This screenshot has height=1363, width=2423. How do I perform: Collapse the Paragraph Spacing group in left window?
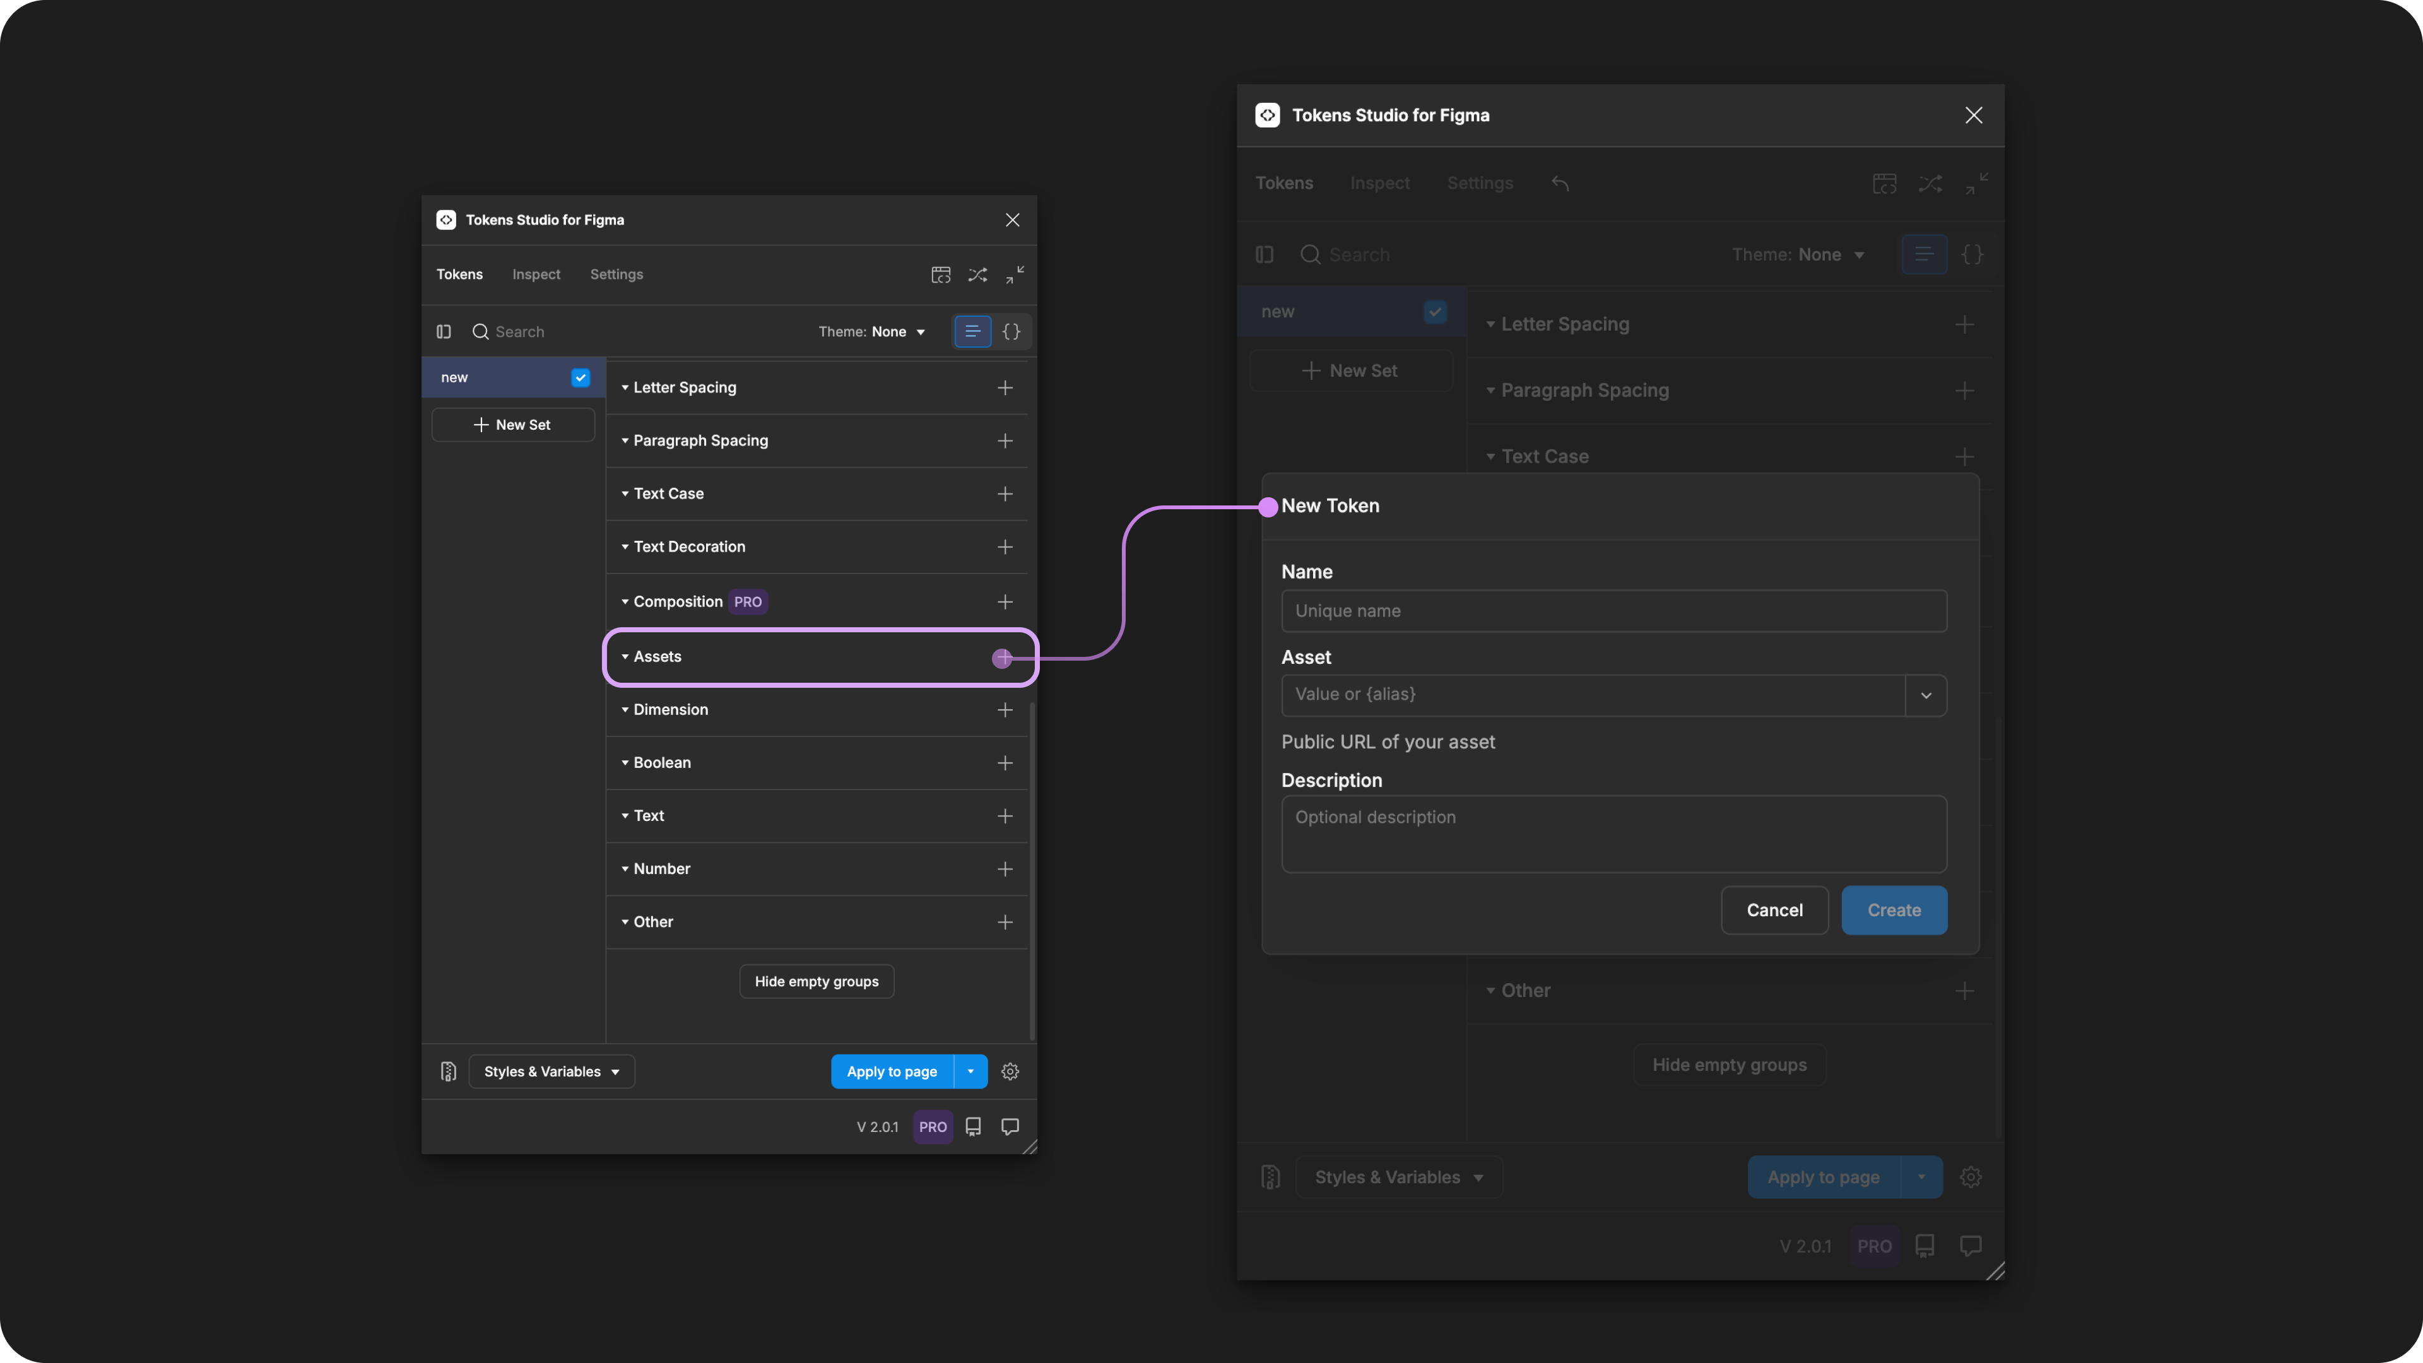(x=625, y=440)
